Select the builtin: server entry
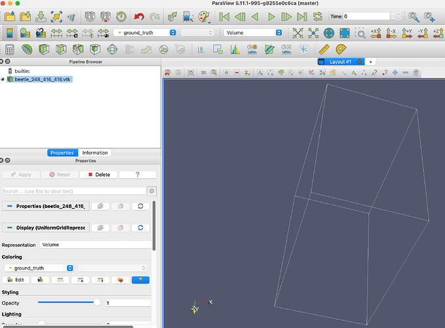Screen dimensions: 445x328 point(22,71)
